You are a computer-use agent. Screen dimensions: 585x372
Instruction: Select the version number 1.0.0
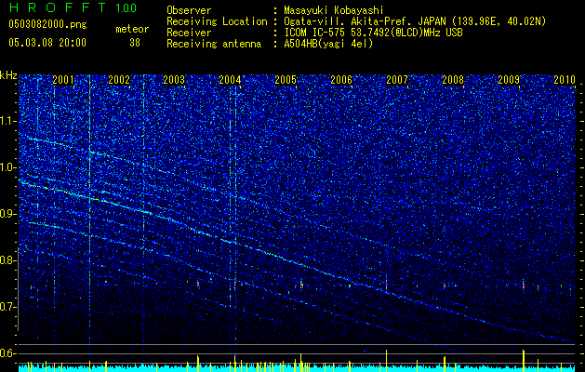126,7
